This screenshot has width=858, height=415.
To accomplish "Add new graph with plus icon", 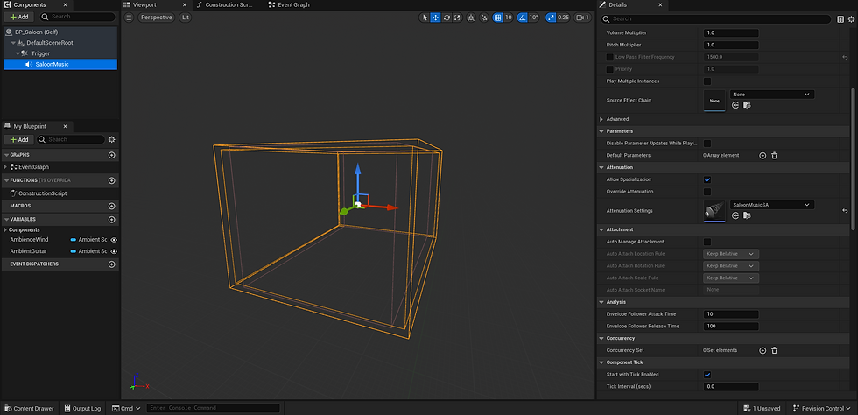I will 112,155.
